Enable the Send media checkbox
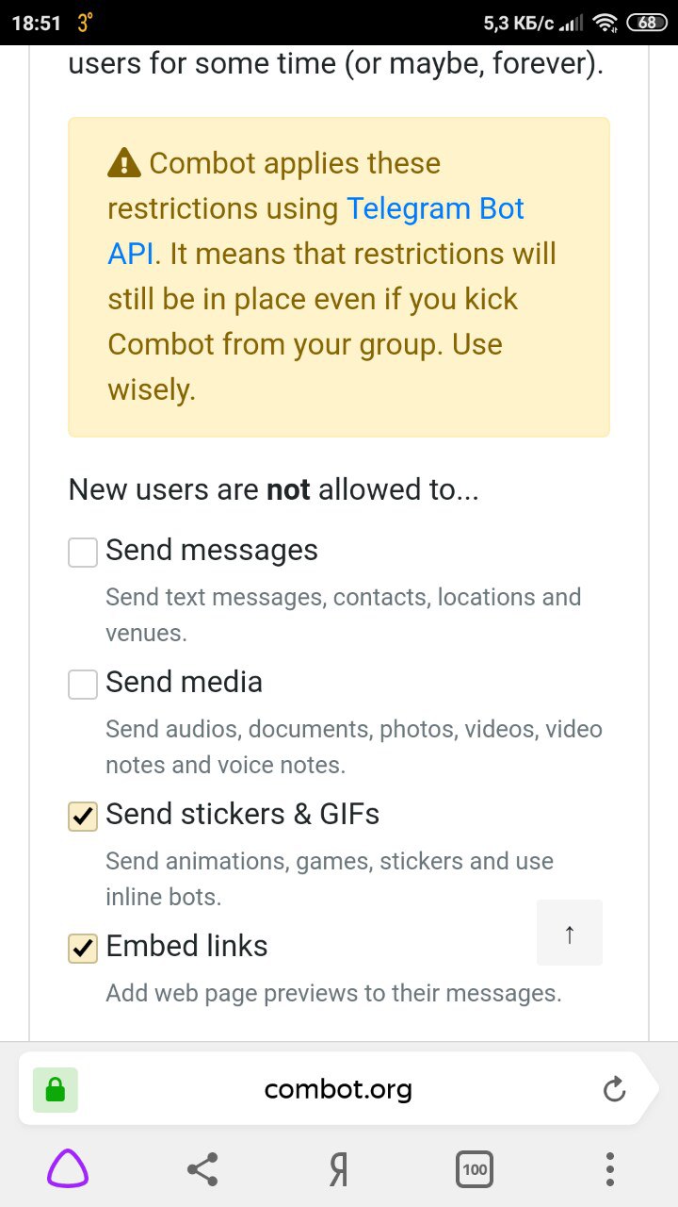The height and width of the screenshot is (1207, 678). click(x=83, y=685)
